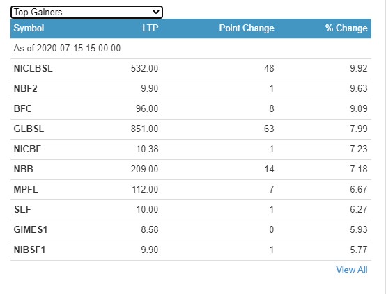This screenshot has width=386, height=294.
Task: Click point change 7 for MPFL
Action: [x=272, y=189]
